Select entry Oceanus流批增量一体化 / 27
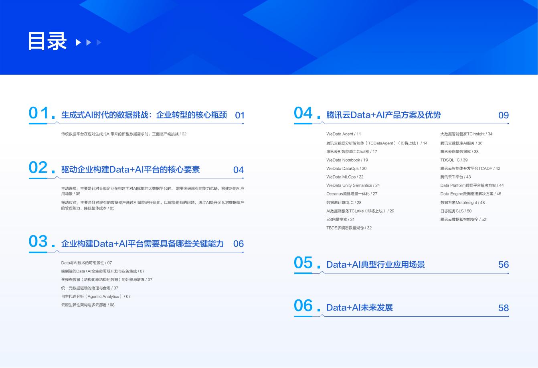538x368 pixels. tap(352, 194)
